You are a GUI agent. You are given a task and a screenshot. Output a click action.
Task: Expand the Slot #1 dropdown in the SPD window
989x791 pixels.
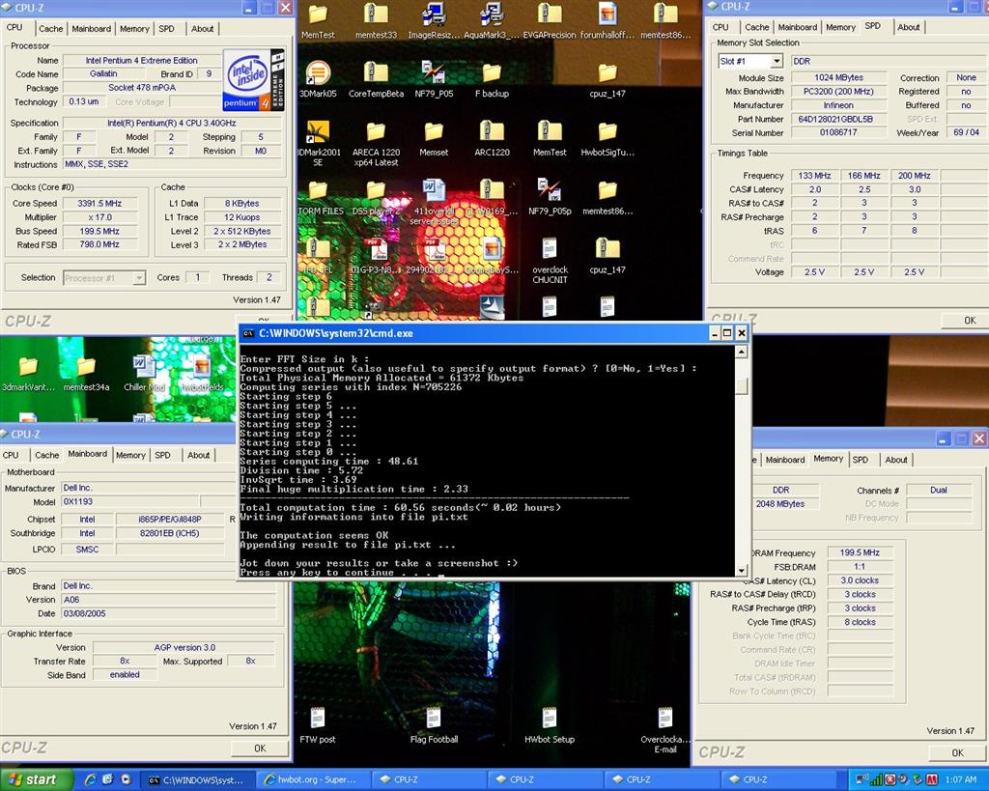coord(777,61)
